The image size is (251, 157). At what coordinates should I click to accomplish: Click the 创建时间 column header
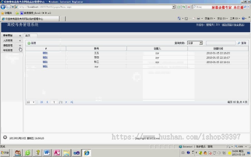(x=218, y=49)
